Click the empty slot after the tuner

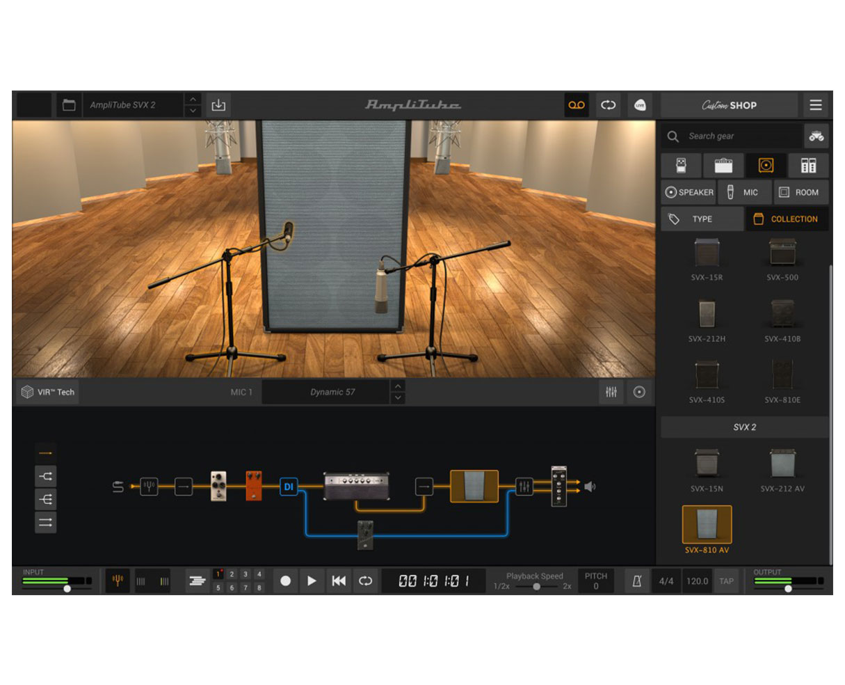click(184, 486)
